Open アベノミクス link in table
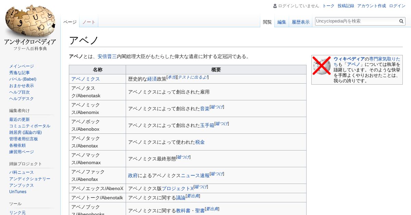Viewport: 411px width, 215px height. (86, 79)
